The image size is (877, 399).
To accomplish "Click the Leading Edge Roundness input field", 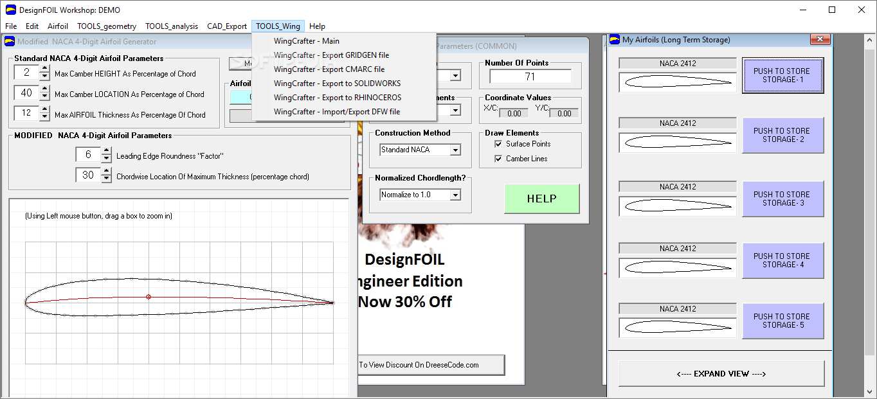I will point(88,155).
